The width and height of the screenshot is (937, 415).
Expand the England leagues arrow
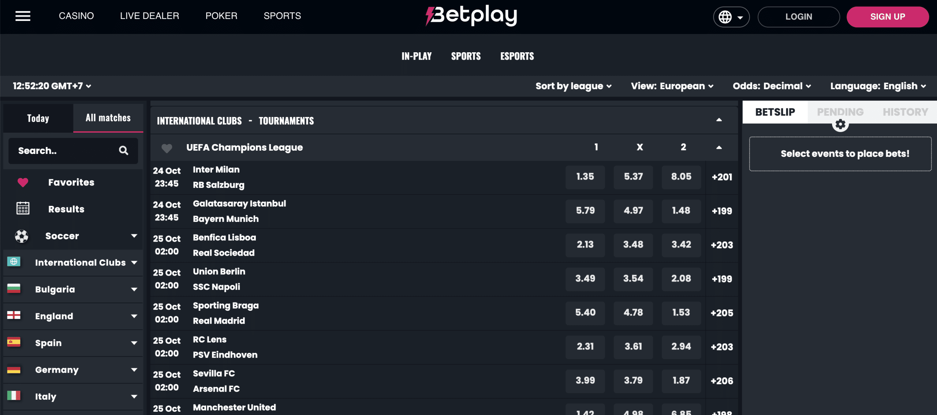[x=134, y=316]
